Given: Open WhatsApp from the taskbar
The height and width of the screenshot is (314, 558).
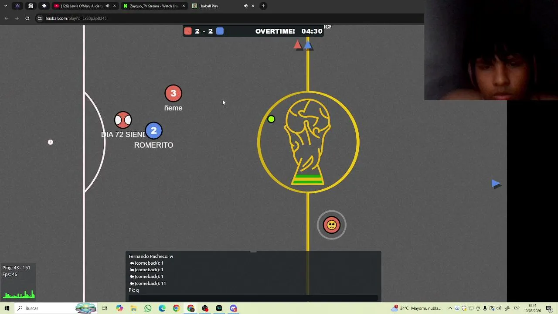Looking at the screenshot, I should [148, 308].
